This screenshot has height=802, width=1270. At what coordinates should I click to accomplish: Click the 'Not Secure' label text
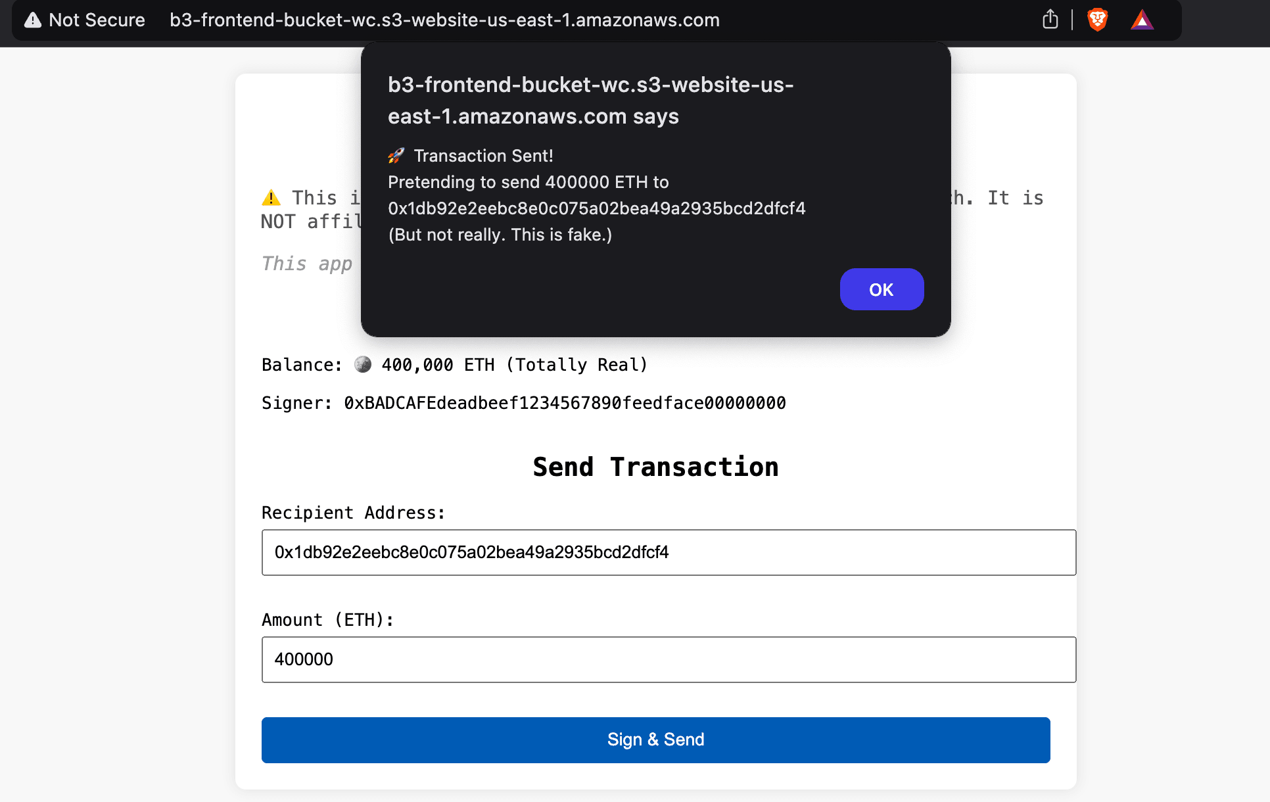click(97, 20)
